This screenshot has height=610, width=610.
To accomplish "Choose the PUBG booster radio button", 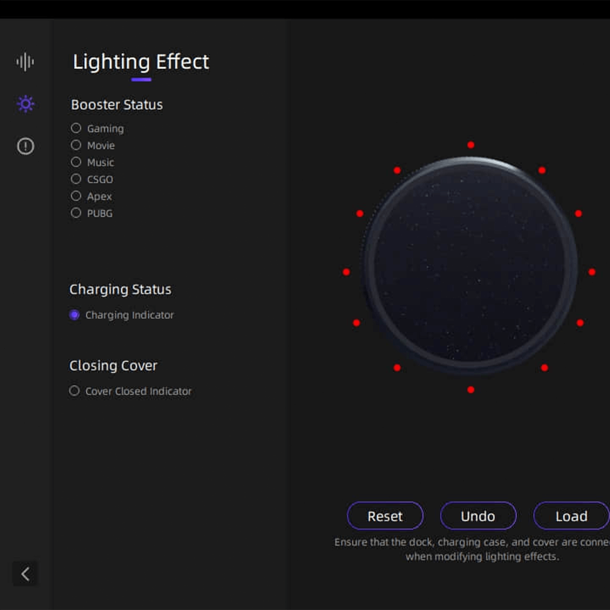I will pos(76,213).
